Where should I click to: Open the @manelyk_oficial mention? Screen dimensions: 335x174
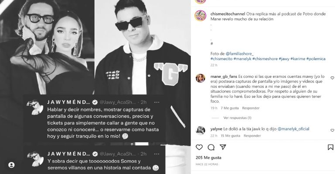293,129
